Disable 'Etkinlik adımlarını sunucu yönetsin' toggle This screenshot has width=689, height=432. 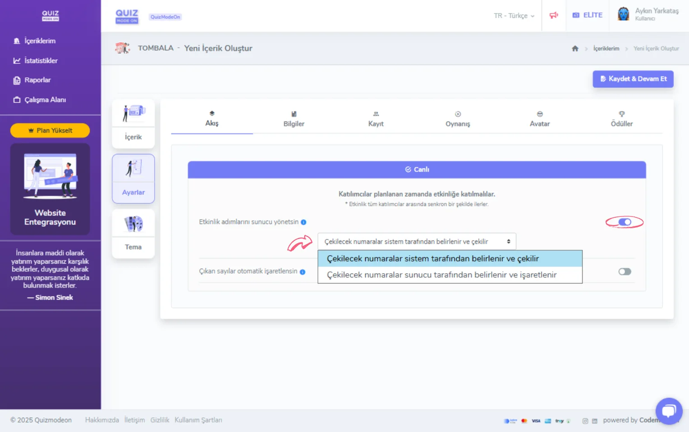coord(625,222)
